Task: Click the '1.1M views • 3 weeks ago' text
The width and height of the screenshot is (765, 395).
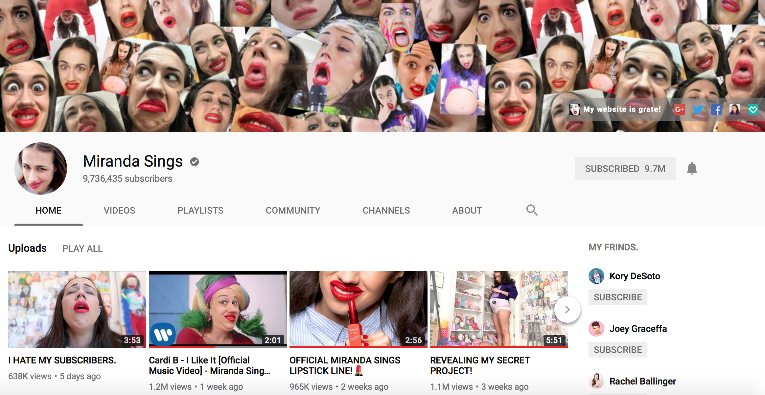Action: tap(479, 387)
